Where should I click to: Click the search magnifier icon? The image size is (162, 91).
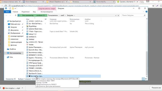145,15
